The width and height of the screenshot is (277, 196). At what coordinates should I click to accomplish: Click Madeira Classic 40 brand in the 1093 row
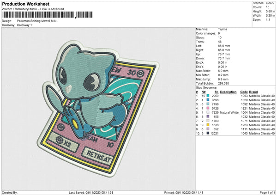coord(262,96)
